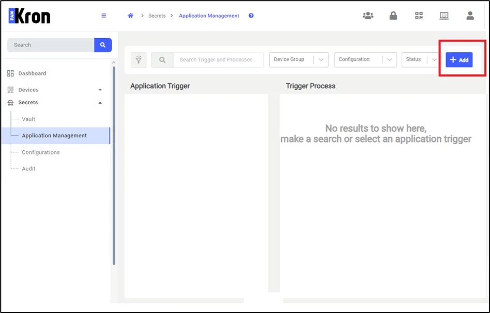
Task: Open the user groups icon in header
Action: pyautogui.click(x=368, y=15)
